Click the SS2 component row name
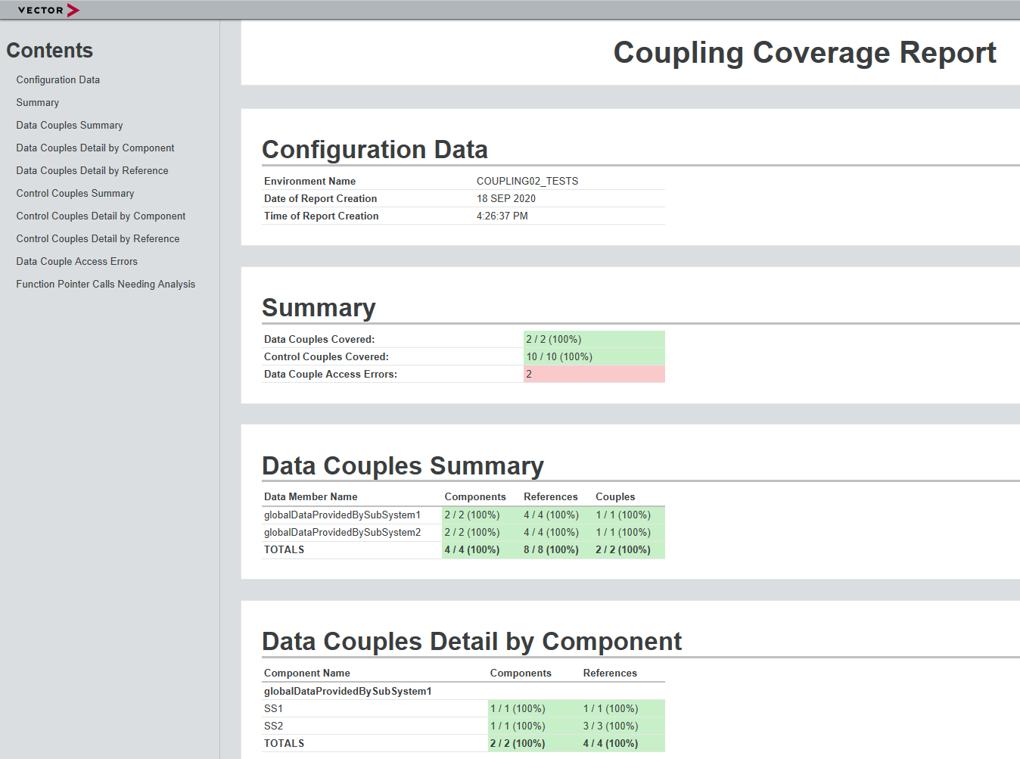This screenshot has height=759, width=1020. point(274,726)
